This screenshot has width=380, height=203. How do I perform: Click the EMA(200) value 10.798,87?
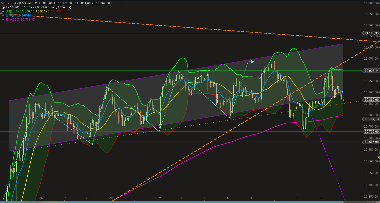point(28,20)
